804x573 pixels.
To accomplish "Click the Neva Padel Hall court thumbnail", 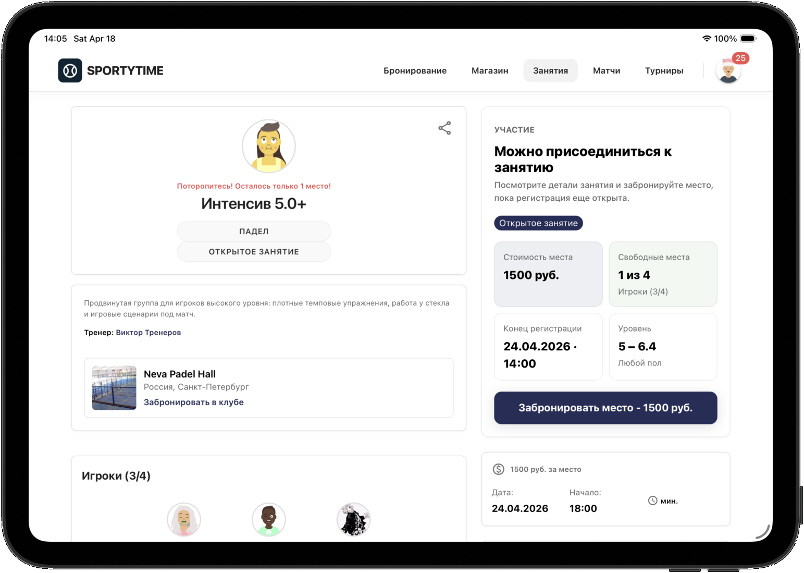I will 114,387.
